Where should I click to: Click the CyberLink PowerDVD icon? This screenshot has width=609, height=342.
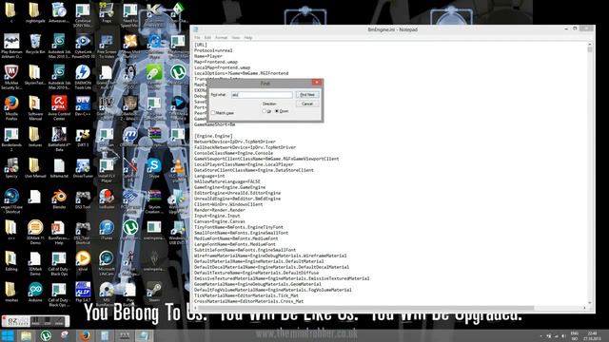(x=83, y=47)
